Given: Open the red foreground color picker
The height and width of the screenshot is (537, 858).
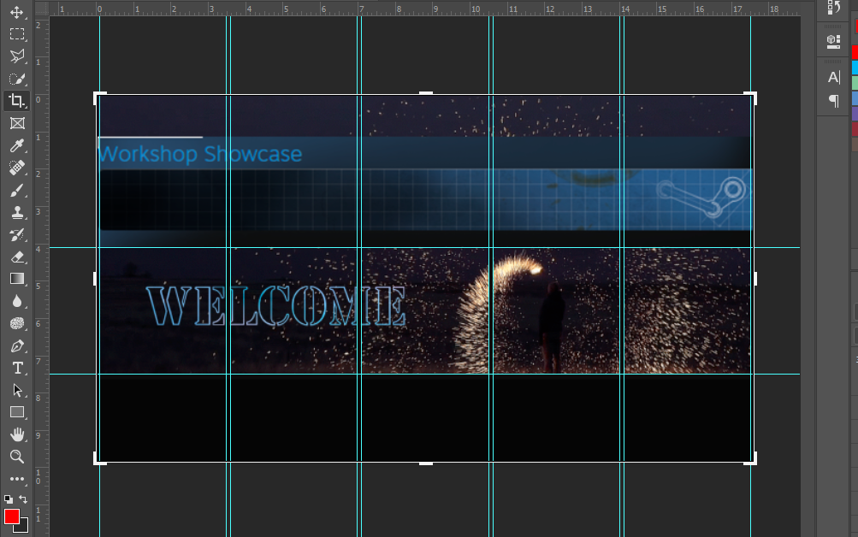Looking at the screenshot, I should 11,516.
